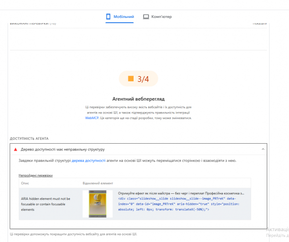This screenshot has height=242, width=289.
Task: Click the mobile phone icon
Action: (108, 17)
